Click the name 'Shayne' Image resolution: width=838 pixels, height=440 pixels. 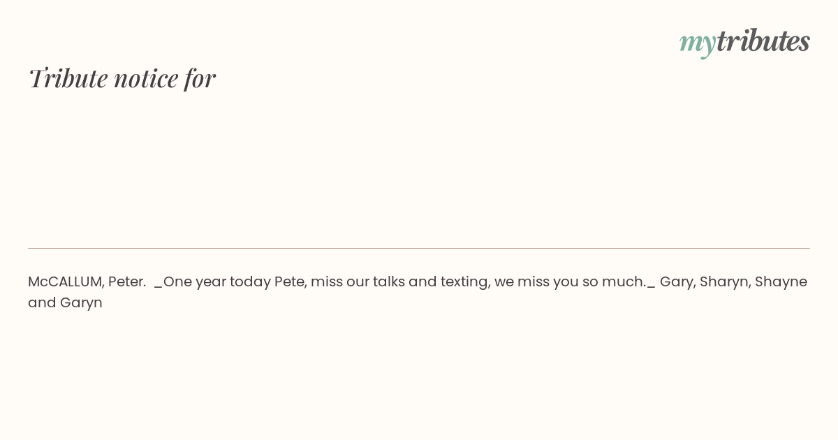tap(781, 282)
